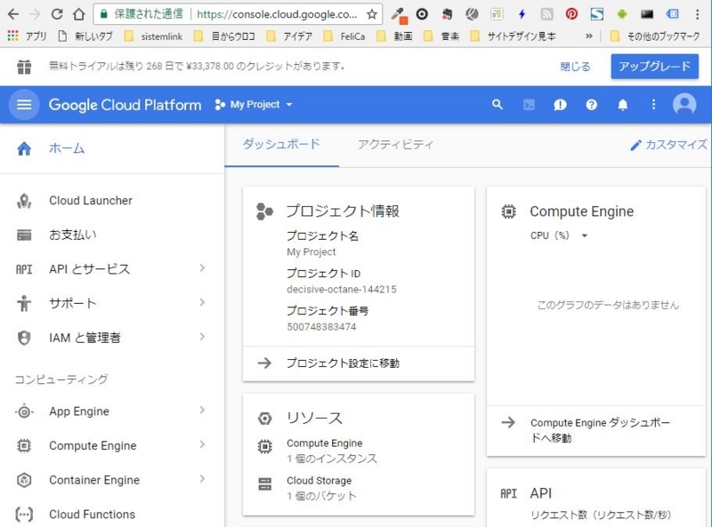Click the Cloud Launcher rocket icon
This screenshot has width=712, height=527.
[x=24, y=201]
